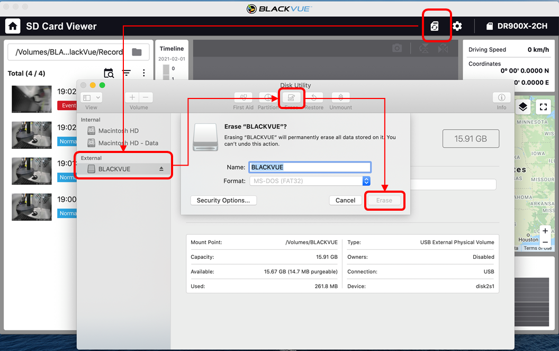Zoom out on the map
Viewport: 559px width, 351px height.
[545, 242]
